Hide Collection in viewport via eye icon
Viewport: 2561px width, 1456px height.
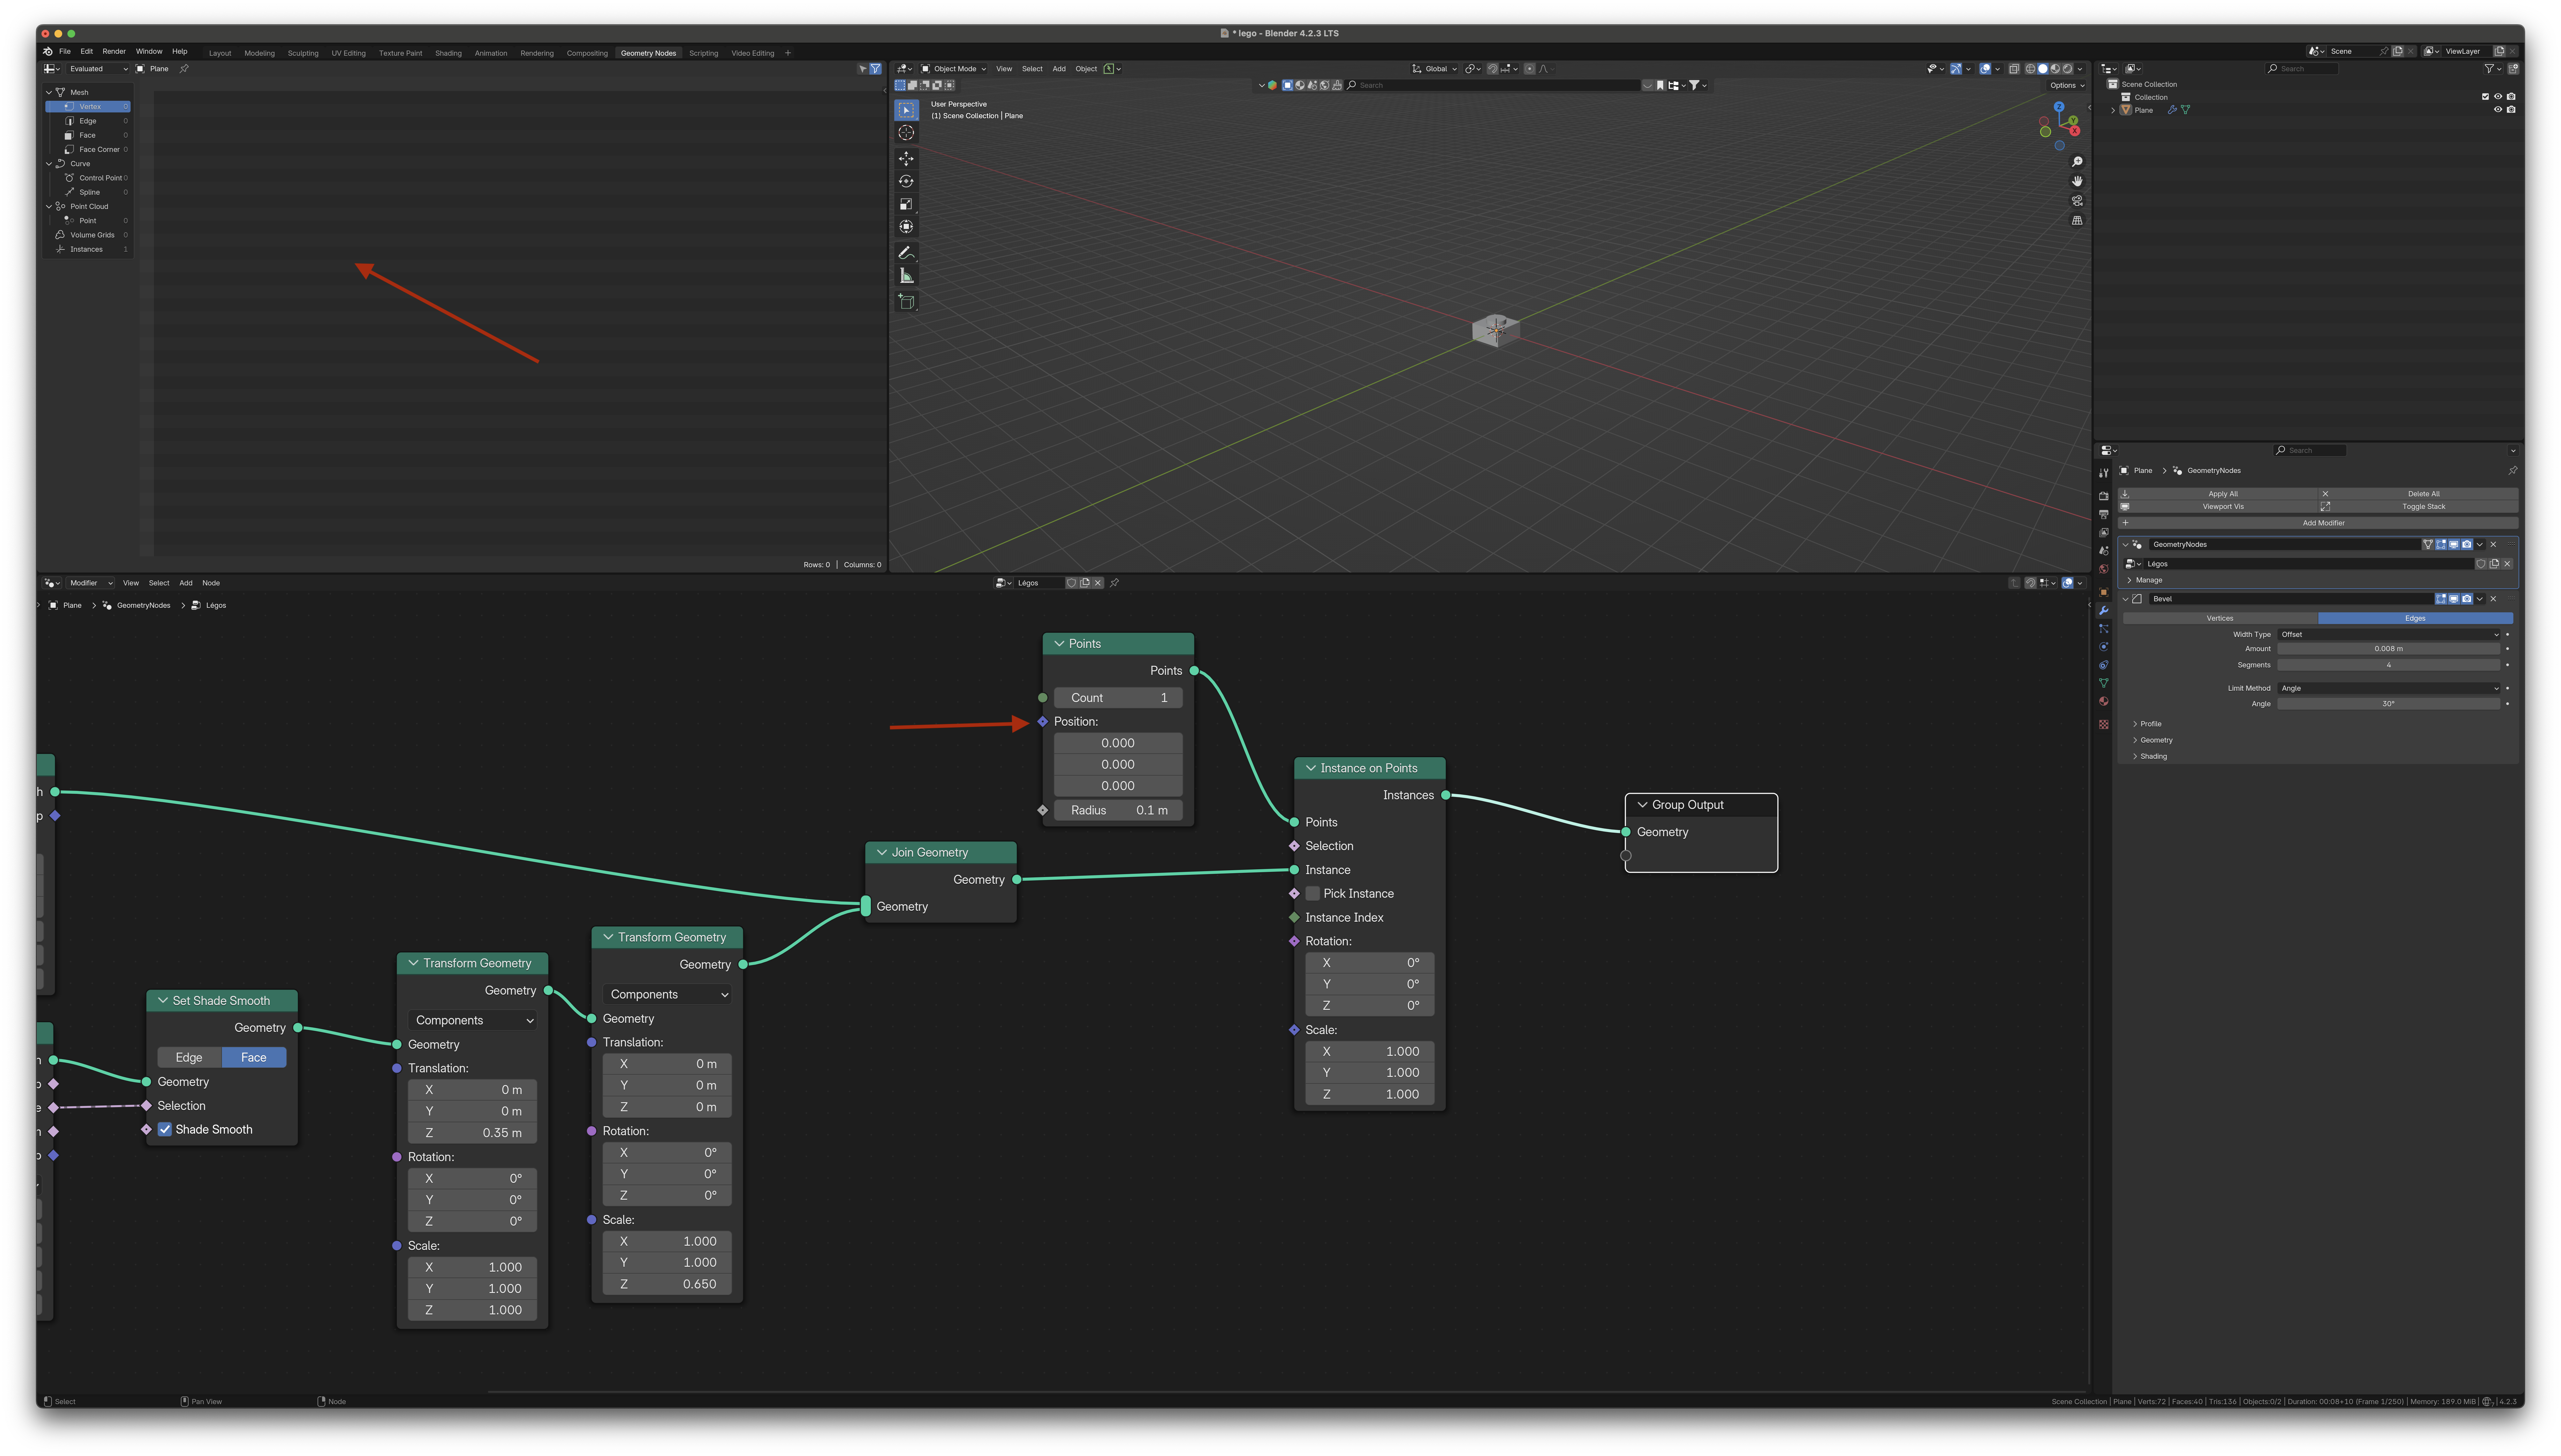point(2498,97)
